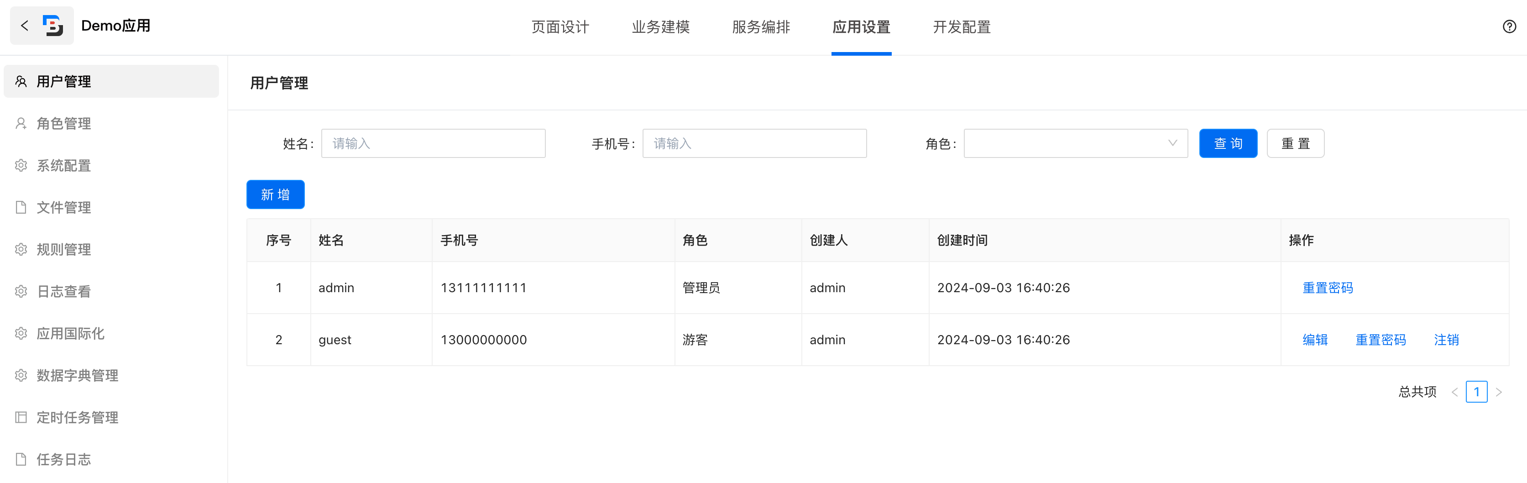Open 应用国际化 in sidebar
1527x483 pixels.
(111, 334)
